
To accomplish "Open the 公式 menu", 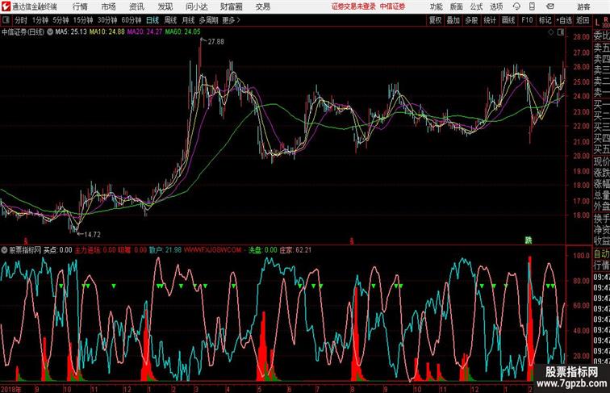I will point(476,6).
